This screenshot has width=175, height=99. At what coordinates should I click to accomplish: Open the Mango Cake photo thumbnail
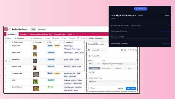[35, 47]
